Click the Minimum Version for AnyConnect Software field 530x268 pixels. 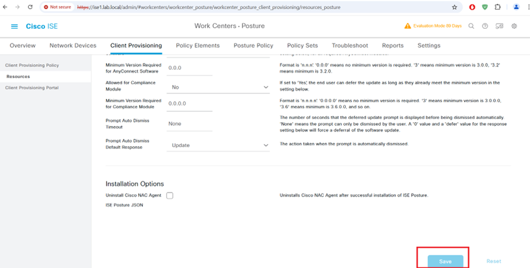point(189,68)
